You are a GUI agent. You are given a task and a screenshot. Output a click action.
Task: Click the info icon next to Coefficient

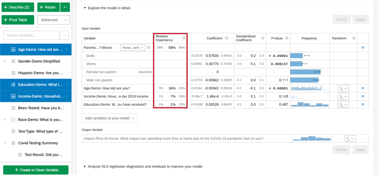click(x=227, y=38)
